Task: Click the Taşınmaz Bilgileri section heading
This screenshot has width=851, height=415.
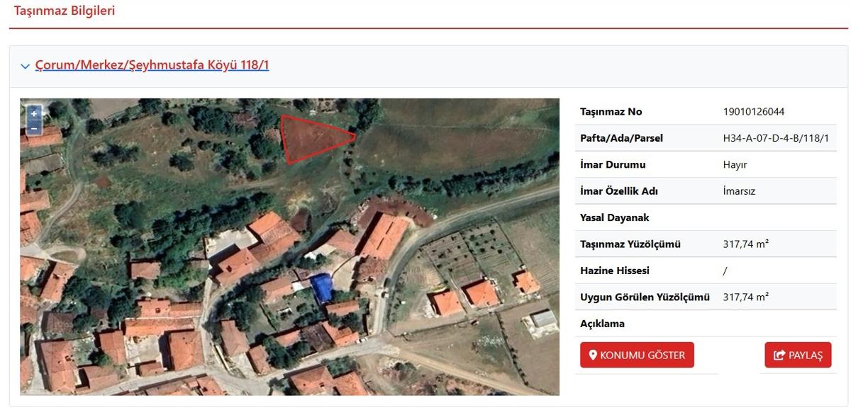Action: 65,11
